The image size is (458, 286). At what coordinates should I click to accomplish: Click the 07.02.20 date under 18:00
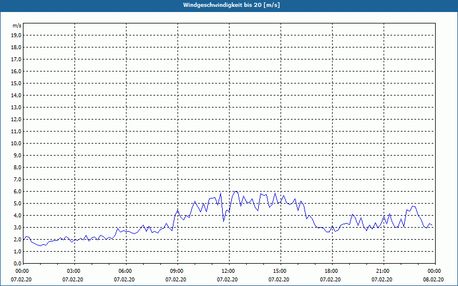click(330, 280)
